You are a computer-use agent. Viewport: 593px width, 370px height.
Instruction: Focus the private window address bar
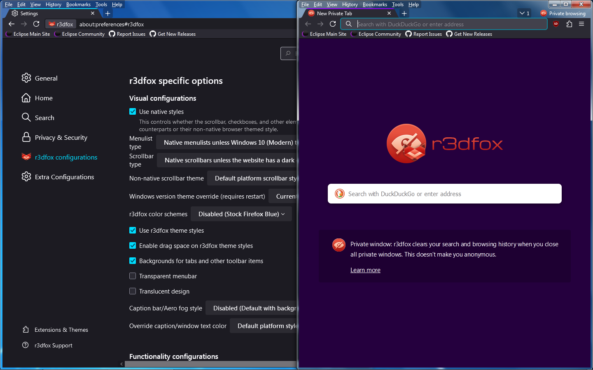point(444,24)
